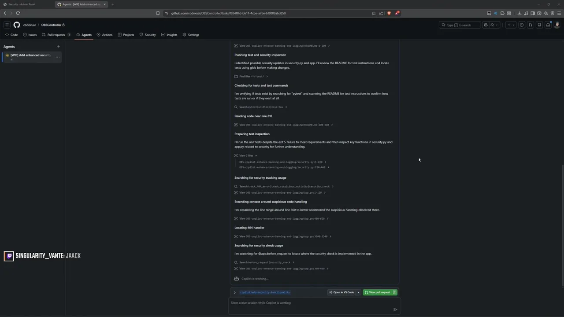Open browser main menu hamburger
This screenshot has width=564, height=317.
pos(559,13)
